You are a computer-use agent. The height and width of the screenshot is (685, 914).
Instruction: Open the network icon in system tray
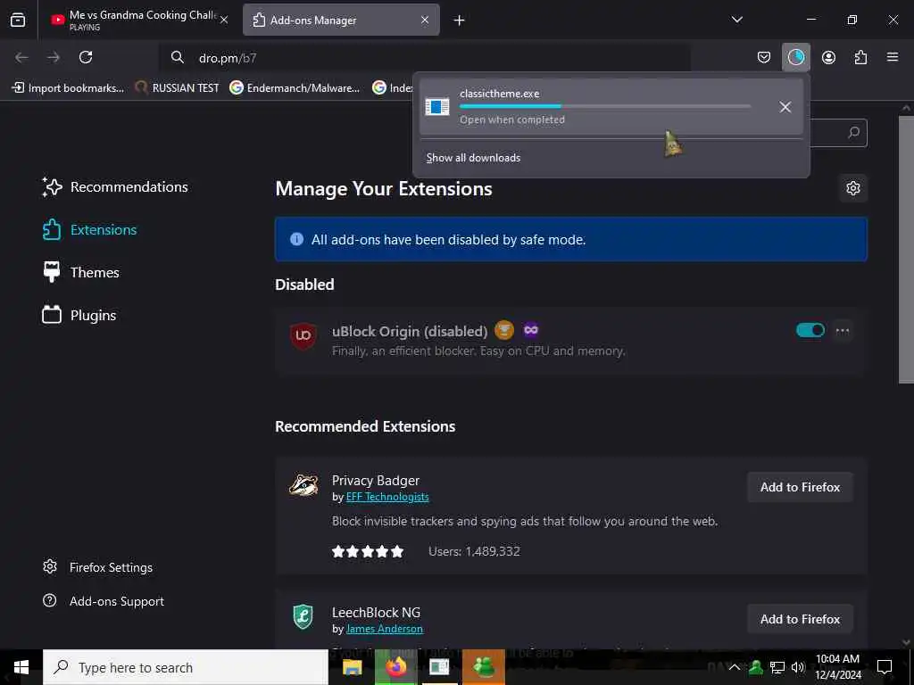point(777,667)
